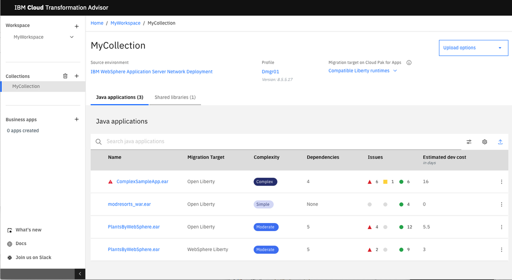This screenshot has height=280, width=512.
Task: Click the What's new icon
Action: 9,230
